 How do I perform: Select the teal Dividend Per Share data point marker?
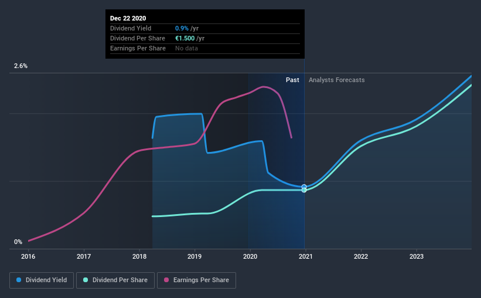(304, 190)
